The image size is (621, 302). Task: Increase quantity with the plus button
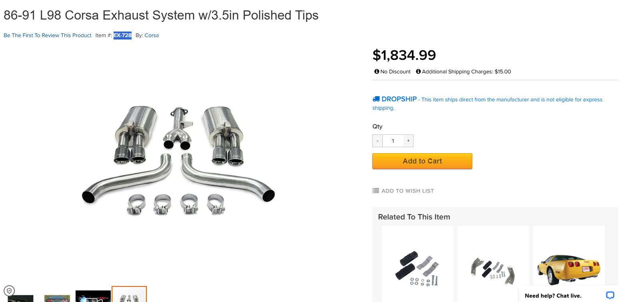click(408, 141)
